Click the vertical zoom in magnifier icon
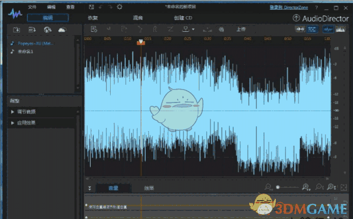The width and height of the screenshot is (353, 219). tap(331, 187)
